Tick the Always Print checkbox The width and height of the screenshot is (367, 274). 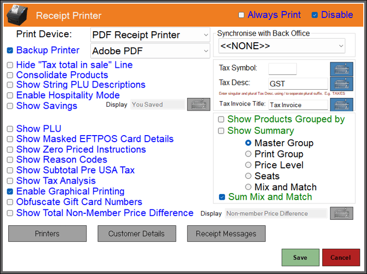tap(241, 15)
